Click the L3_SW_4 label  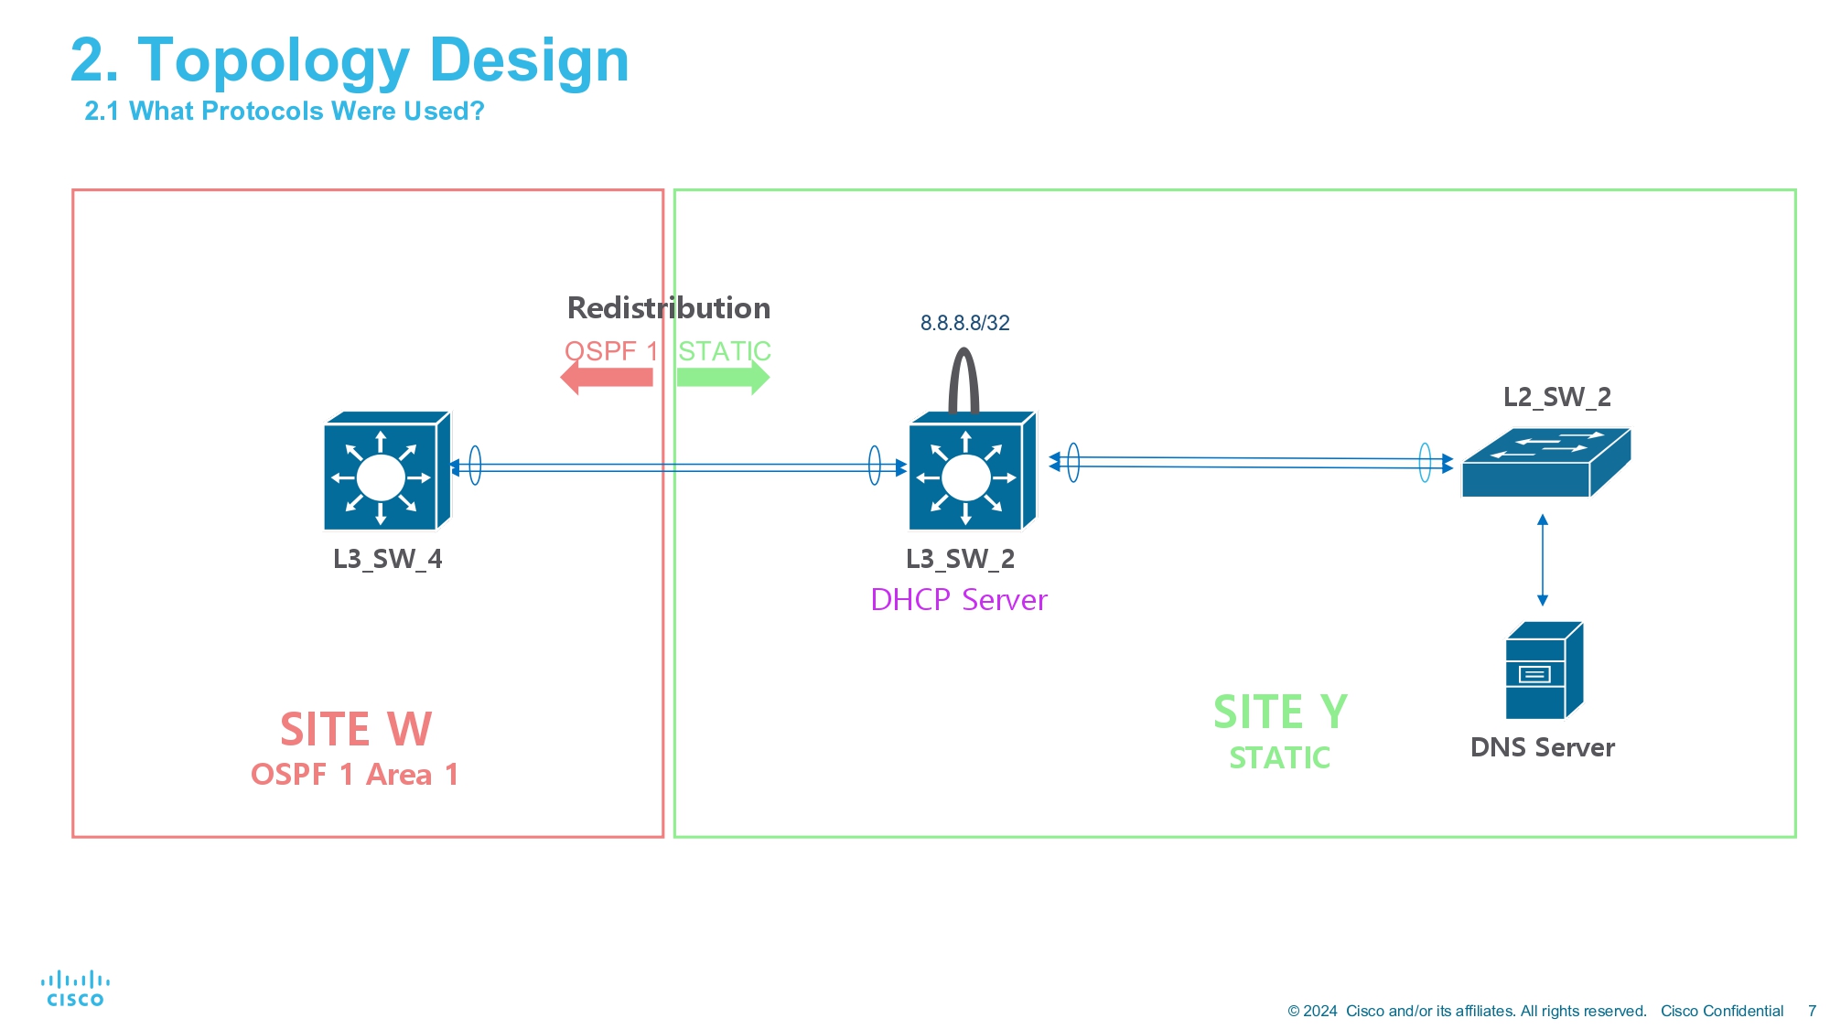(387, 559)
